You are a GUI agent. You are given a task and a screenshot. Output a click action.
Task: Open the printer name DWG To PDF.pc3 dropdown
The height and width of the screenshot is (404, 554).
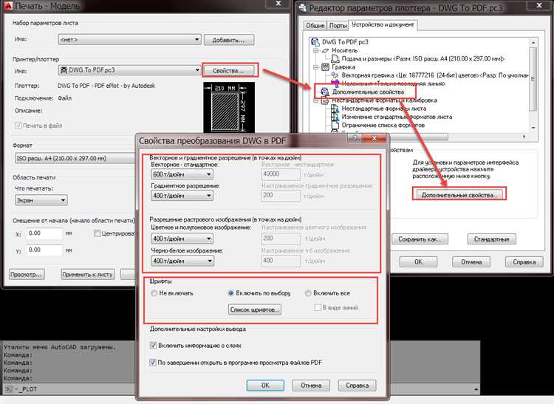pyautogui.click(x=129, y=70)
